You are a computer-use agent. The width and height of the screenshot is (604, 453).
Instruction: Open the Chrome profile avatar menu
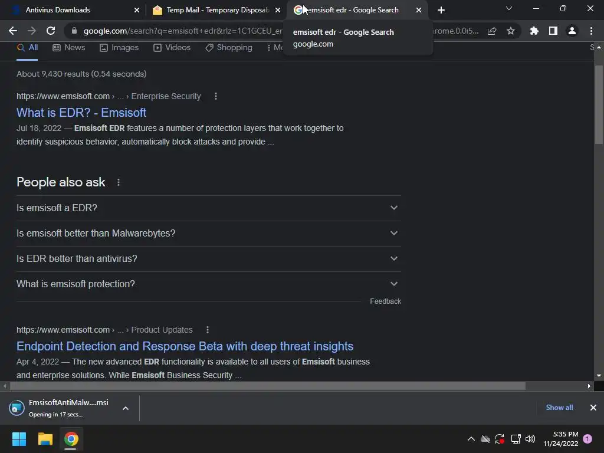click(x=572, y=31)
